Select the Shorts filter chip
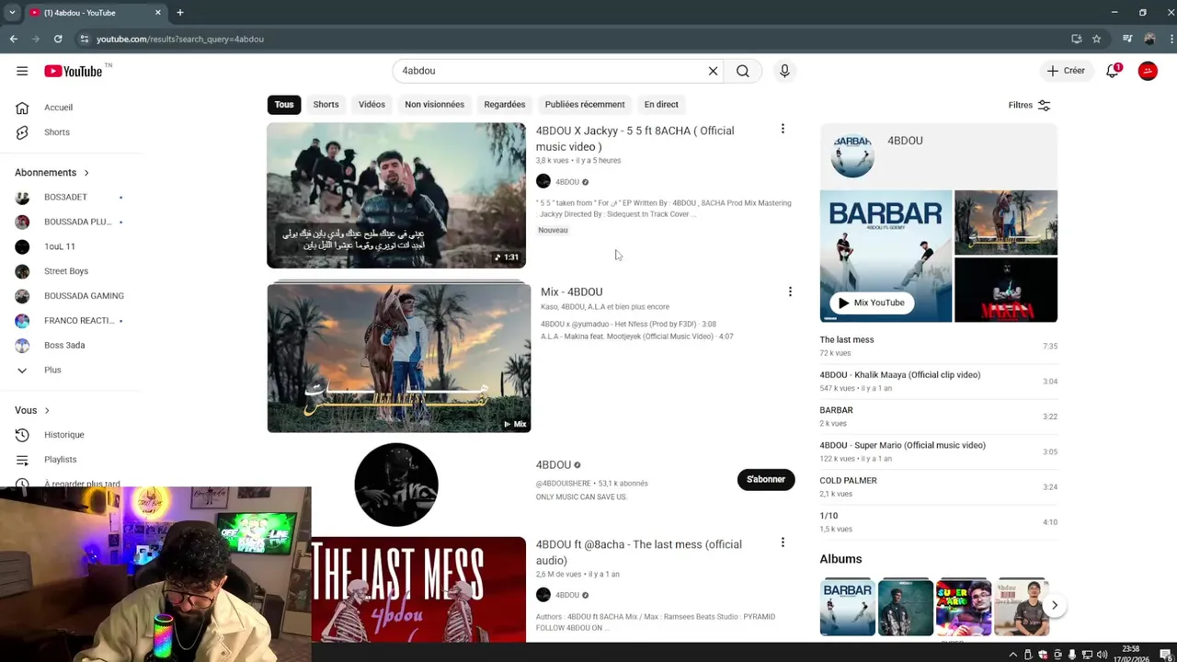This screenshot has height=662, width=1177. 326,105
